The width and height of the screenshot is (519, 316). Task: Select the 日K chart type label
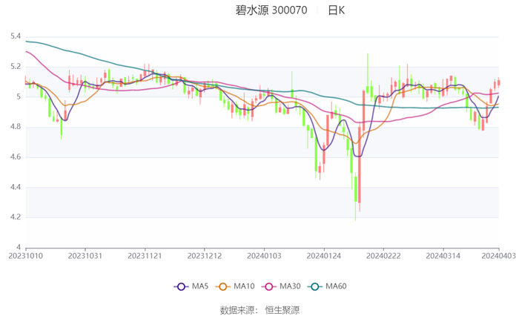pyautogui.click(x=337, y=10)
